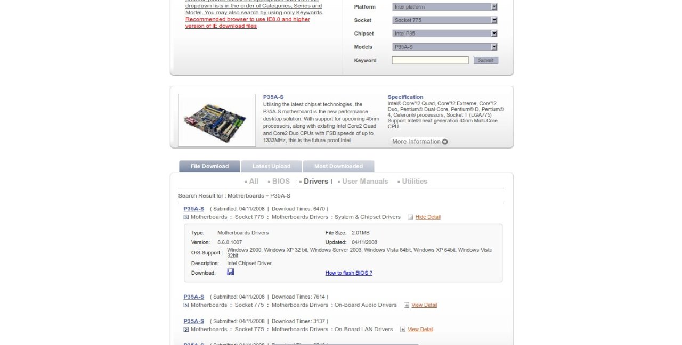The width and height of the screenshot is (682, 345).
Task: Open the How to flash BIOS link
Action: pyautogui.click(x=348, y=273)
